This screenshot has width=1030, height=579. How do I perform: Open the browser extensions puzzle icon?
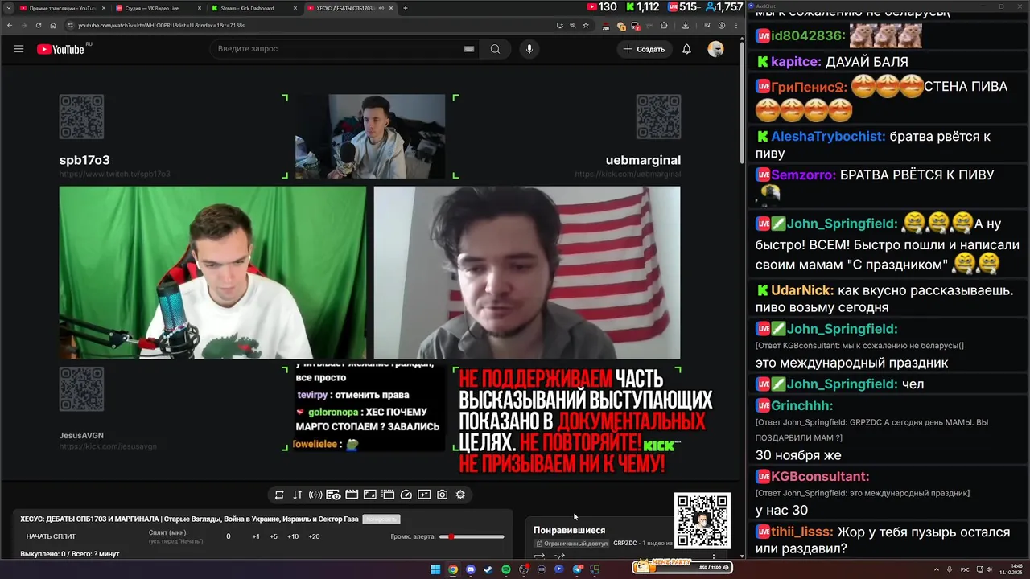tap(664, 25)
